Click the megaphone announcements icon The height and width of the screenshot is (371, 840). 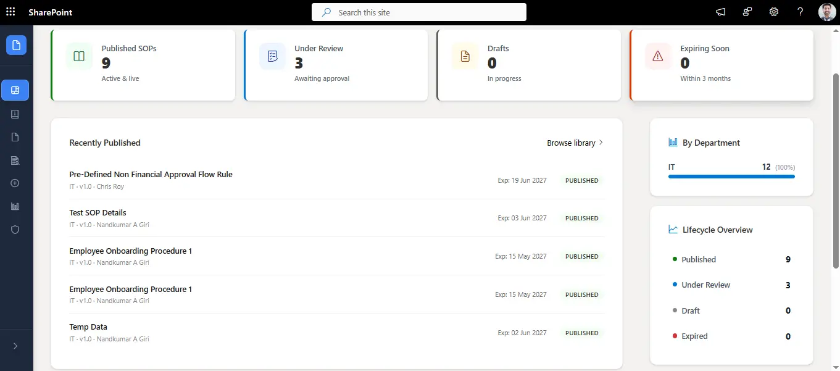point(720,12)
